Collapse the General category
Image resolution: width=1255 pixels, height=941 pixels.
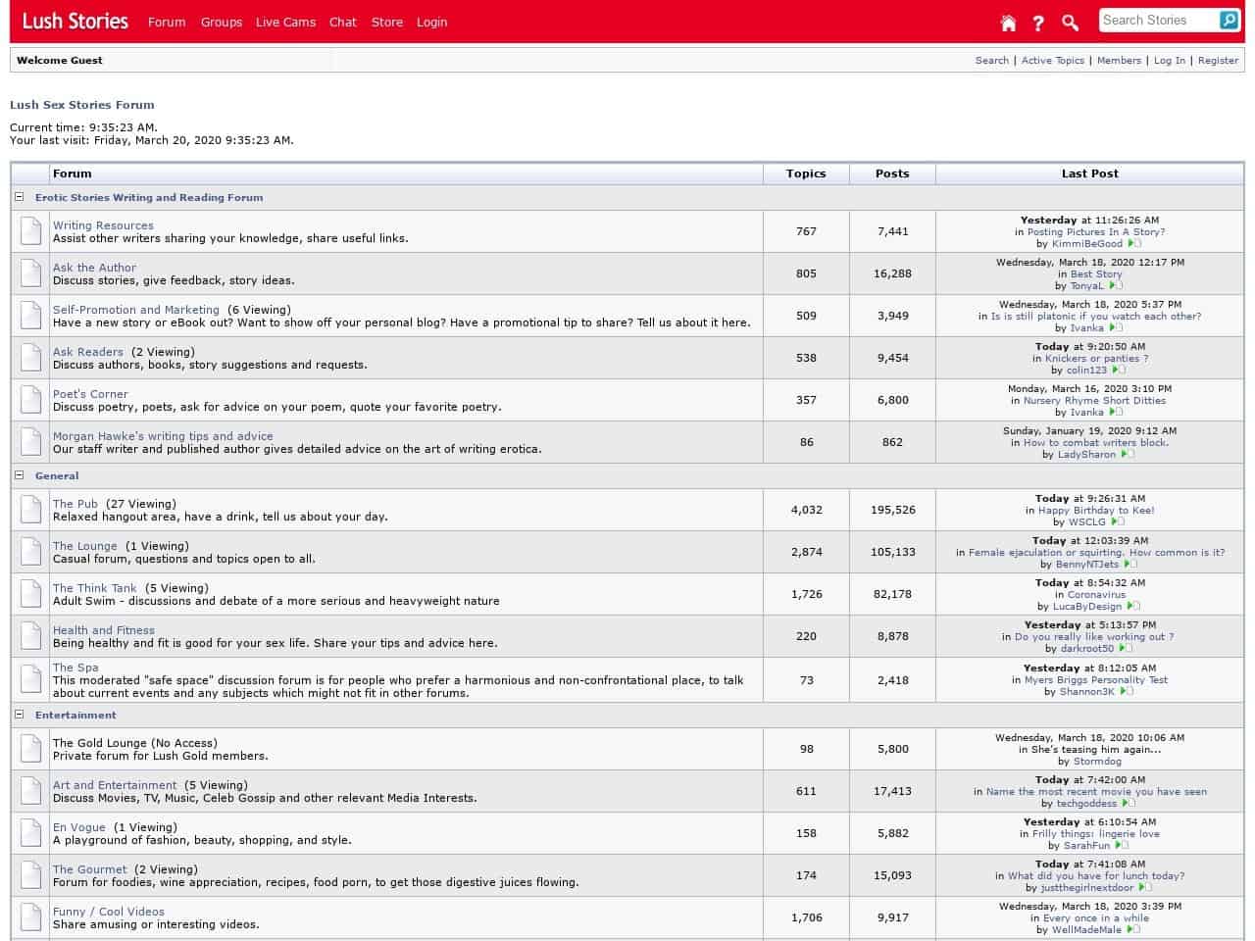pyautogui.click(x=19, y=475)
